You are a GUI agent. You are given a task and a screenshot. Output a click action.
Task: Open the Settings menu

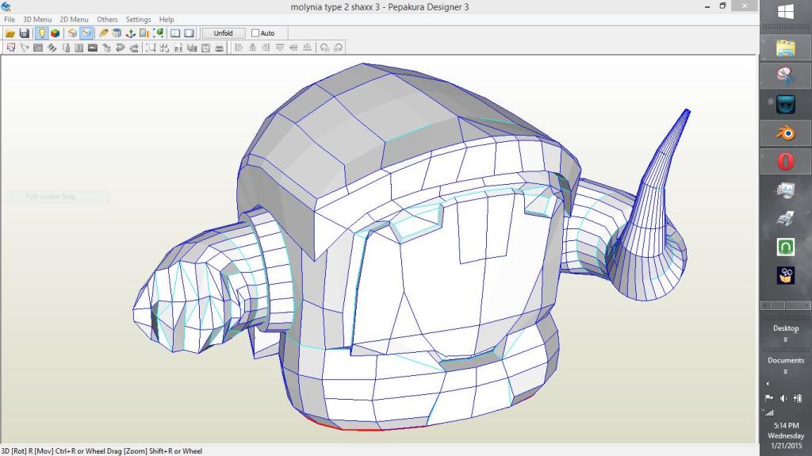click(138, 19)
